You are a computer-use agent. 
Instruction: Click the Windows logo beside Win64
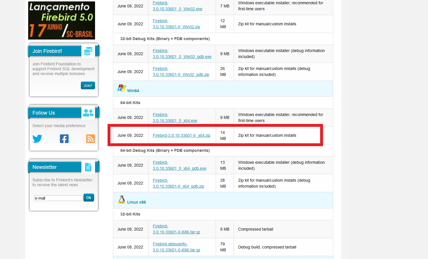(122, 88)
